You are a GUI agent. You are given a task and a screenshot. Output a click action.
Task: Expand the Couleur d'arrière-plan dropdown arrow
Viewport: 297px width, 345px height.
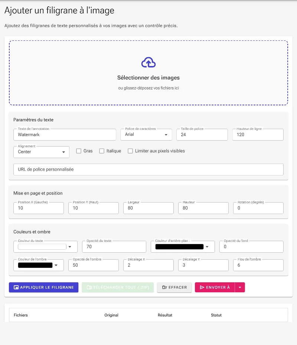[x=207, y=247]
